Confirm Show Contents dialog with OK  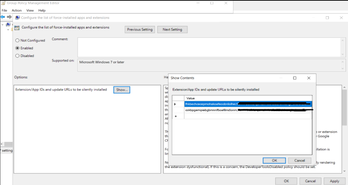tap(274, 160)
